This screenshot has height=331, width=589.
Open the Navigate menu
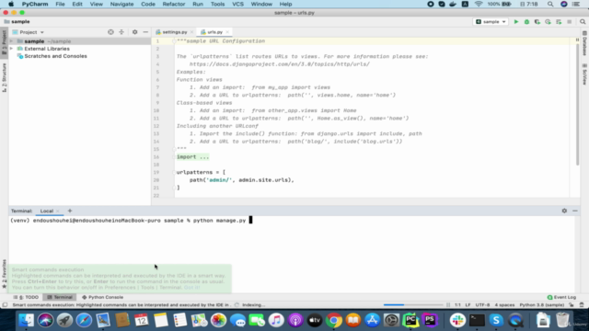[121, 4]
